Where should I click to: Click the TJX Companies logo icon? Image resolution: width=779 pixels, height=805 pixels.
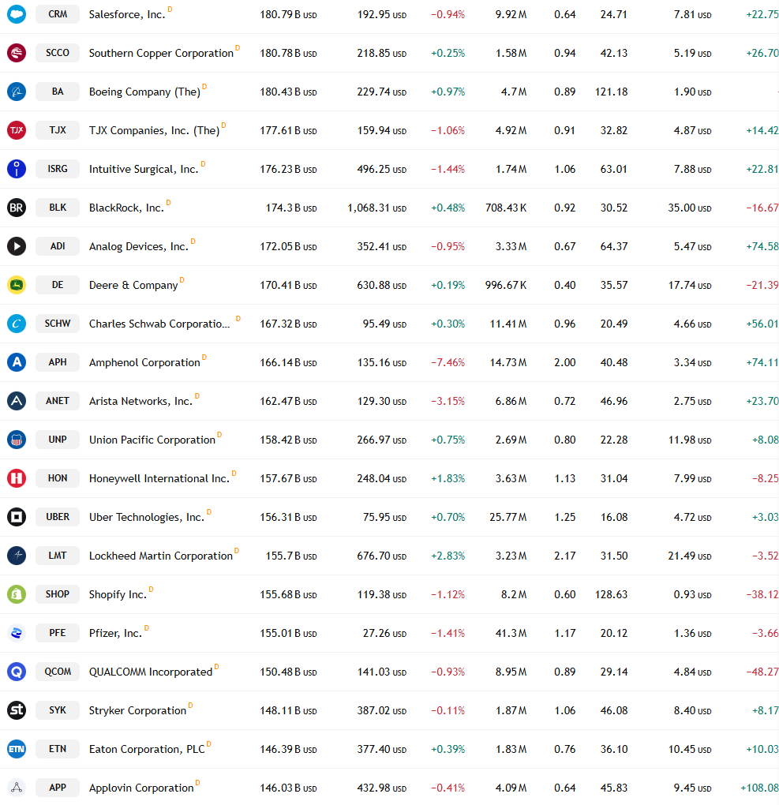pyautogui.click(x=17, y=130)
